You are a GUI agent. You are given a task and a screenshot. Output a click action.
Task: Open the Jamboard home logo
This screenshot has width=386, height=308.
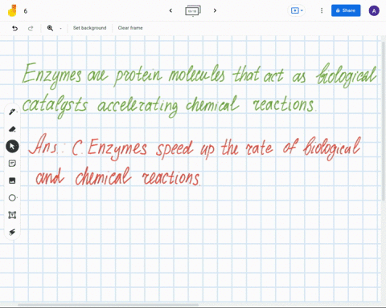[x=12, y=10]
